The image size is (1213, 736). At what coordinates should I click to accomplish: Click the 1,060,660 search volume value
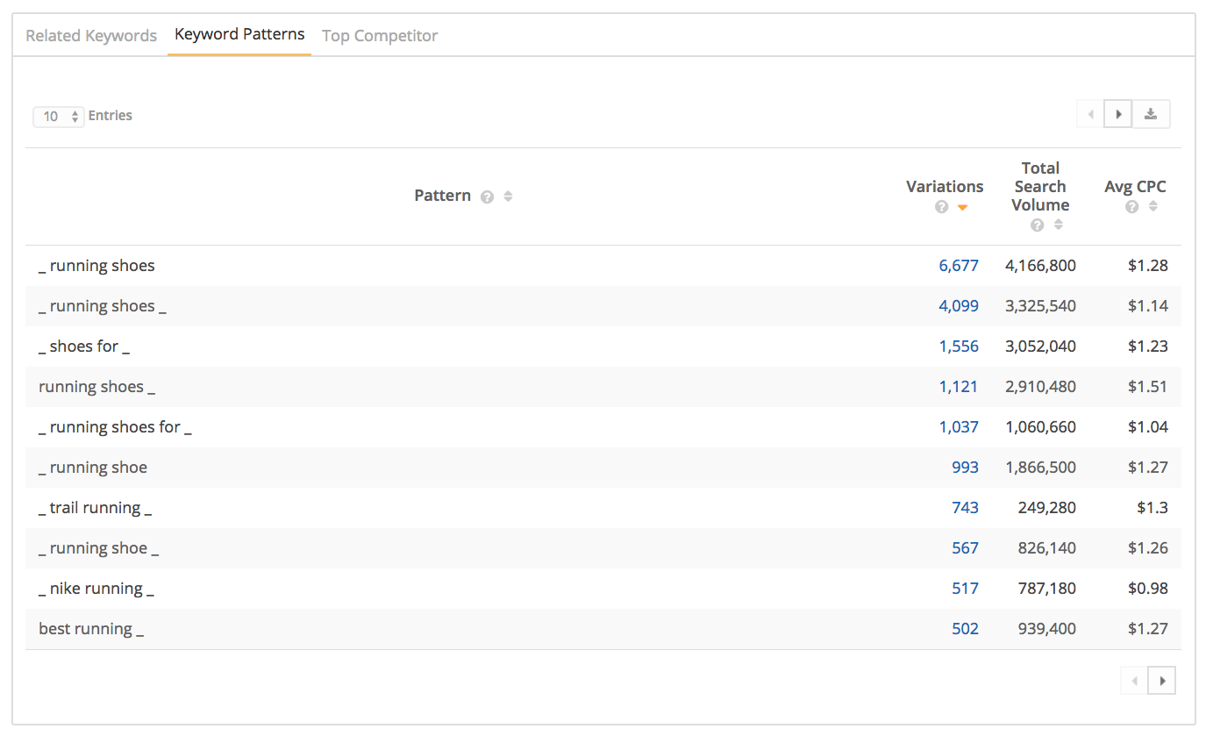1040,427
